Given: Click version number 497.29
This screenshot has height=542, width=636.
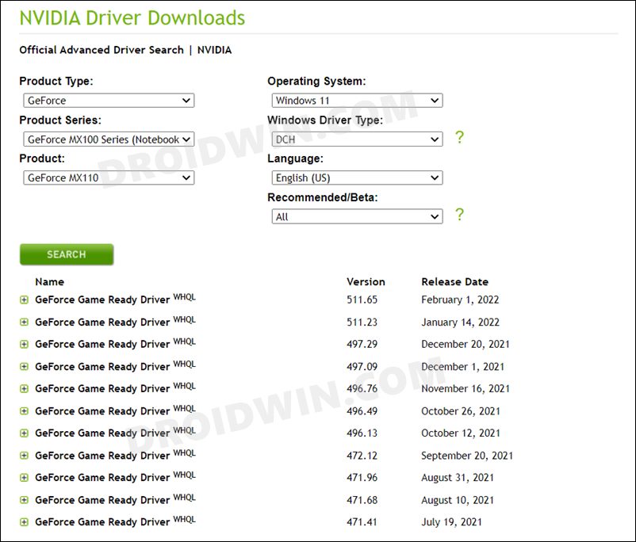Looking at the screenshot, I should 362,344.
